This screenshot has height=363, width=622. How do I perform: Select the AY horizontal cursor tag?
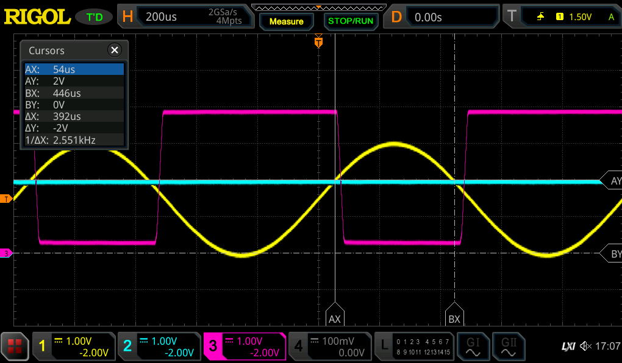[x=611, y=181]
